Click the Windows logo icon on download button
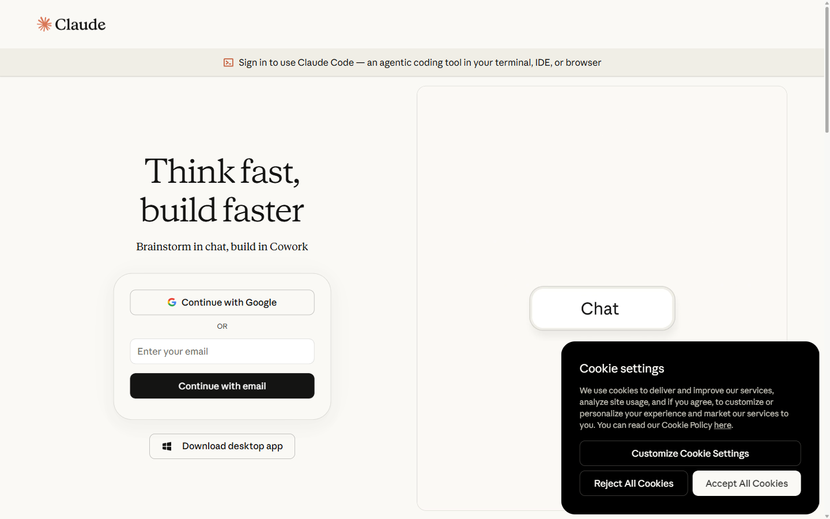This screenshot has width=830, height=519. tap(167, 446)
